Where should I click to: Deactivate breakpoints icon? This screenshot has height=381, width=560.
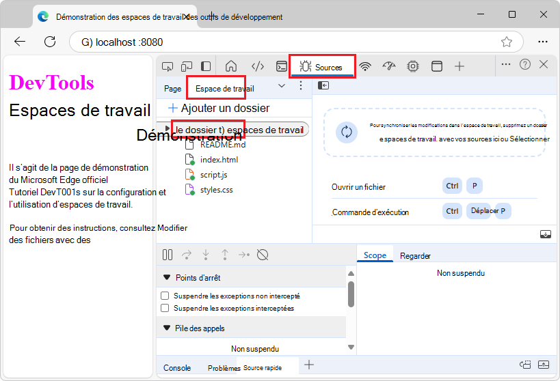click(x=263, y=255)
